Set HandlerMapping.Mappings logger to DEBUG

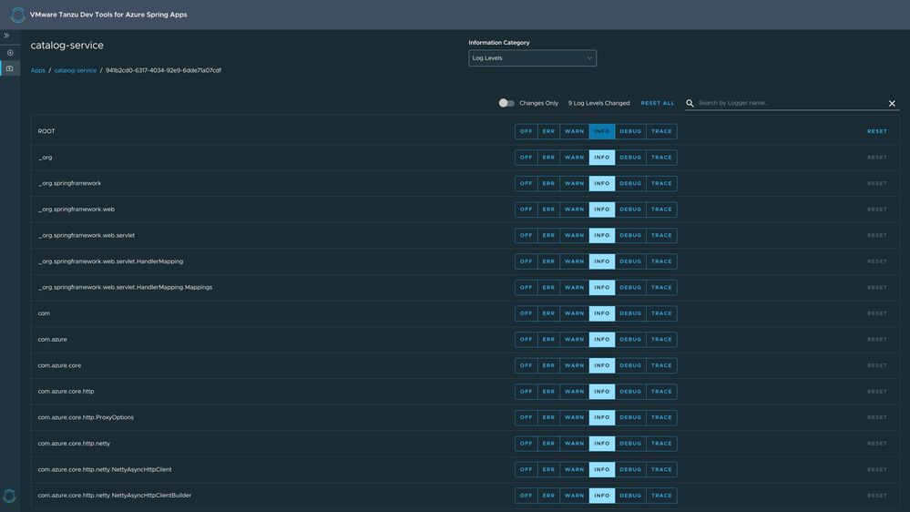coord(630,287)
